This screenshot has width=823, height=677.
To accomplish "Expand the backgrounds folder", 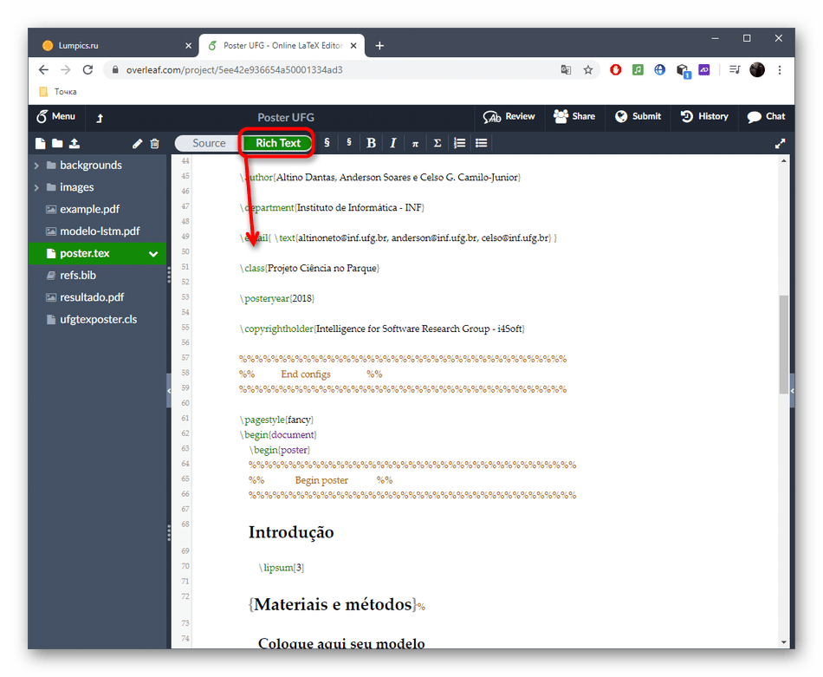I will pos(36,166).
